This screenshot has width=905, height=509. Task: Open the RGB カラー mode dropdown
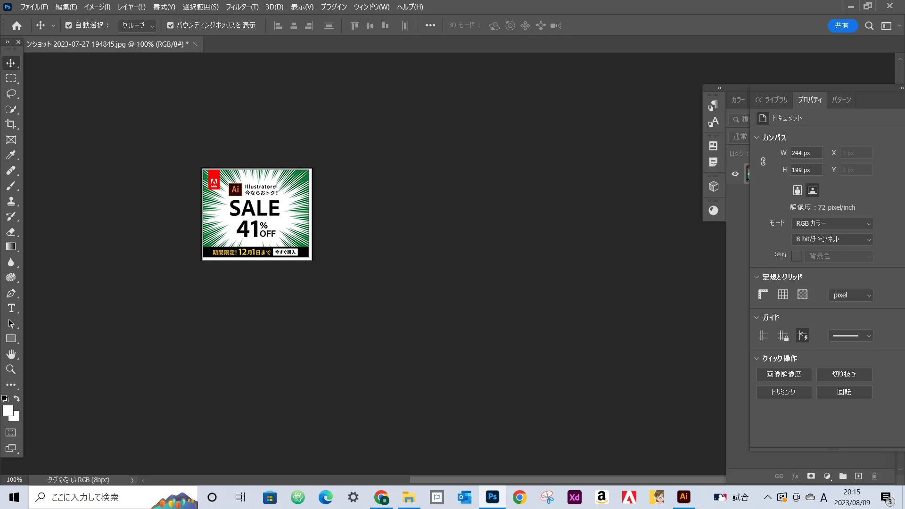pos(832,224)
